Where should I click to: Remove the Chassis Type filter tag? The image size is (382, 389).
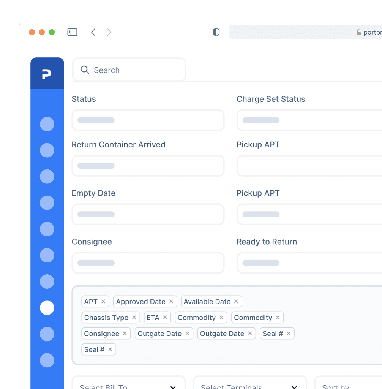click(134, 317)
